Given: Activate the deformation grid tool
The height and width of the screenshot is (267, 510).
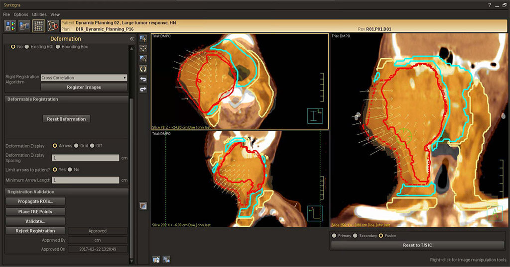Looking at the screenshot, I should [38, 26].
